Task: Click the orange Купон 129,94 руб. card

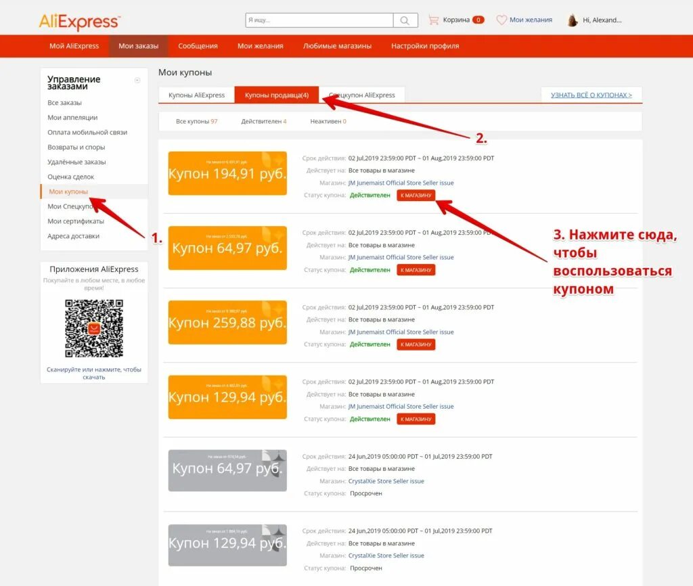Action: click(227, 397)
